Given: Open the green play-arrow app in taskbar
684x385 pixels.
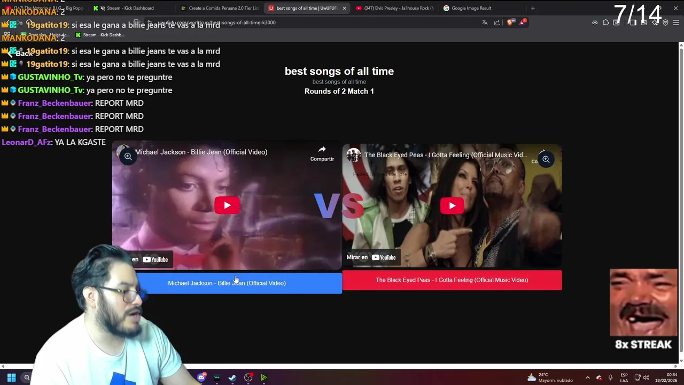Looking at the screenshot, I should coord(264,378).
